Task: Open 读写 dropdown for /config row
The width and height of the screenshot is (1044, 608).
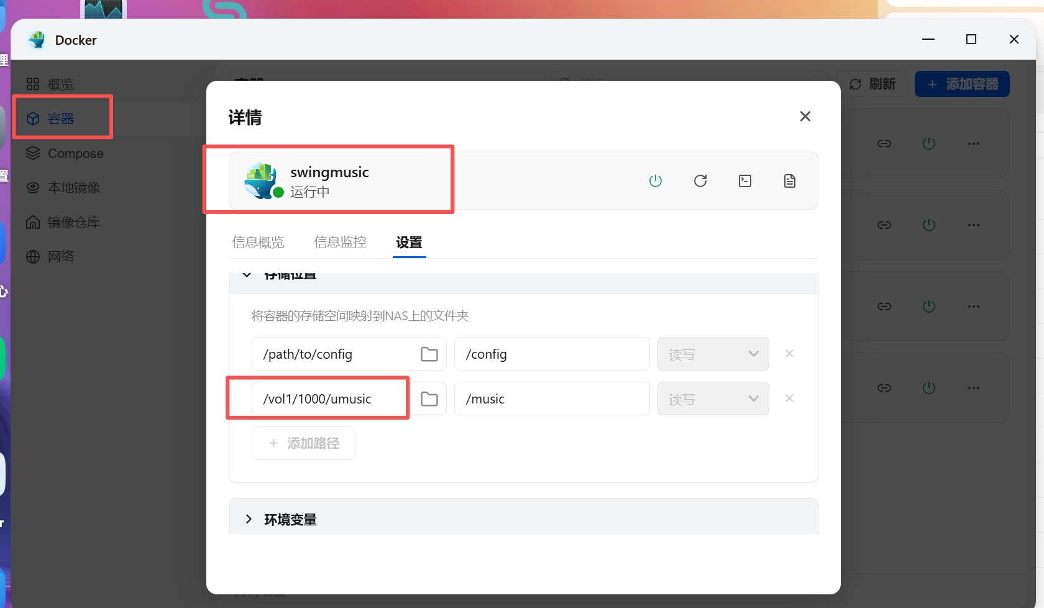Action: click(713, 354)
